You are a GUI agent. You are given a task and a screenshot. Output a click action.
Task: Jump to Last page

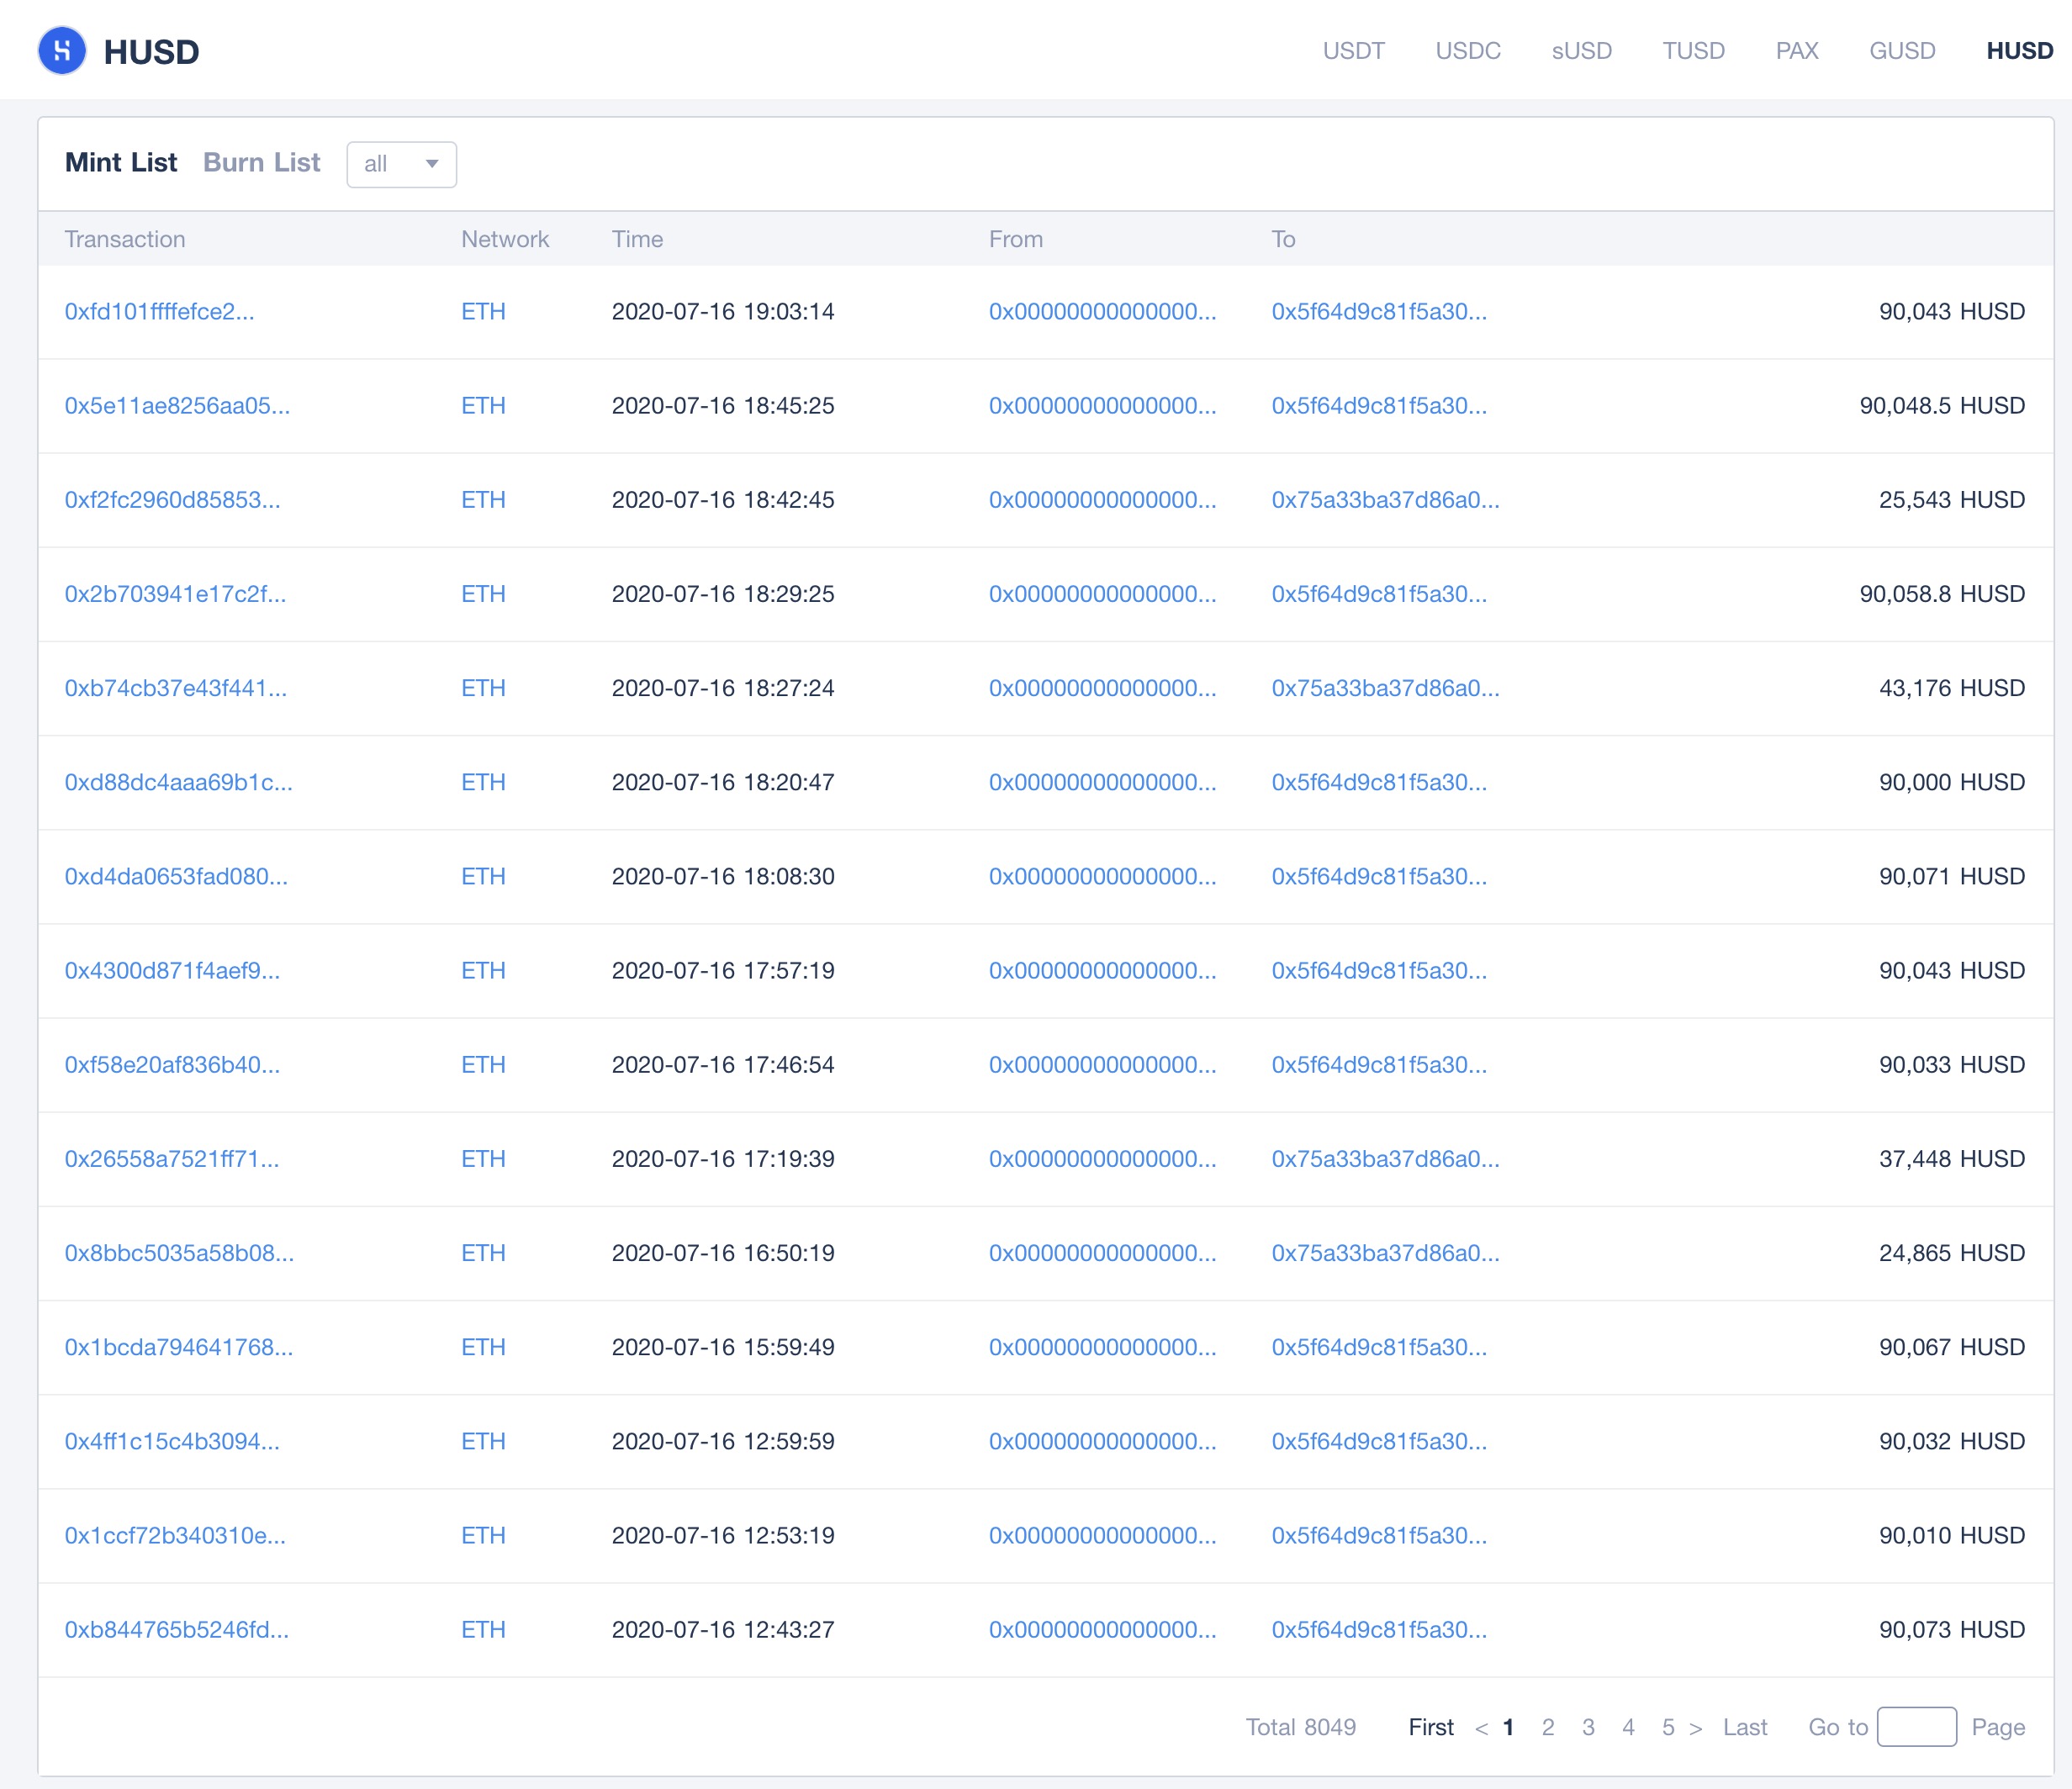[x=1745, y=1727]
